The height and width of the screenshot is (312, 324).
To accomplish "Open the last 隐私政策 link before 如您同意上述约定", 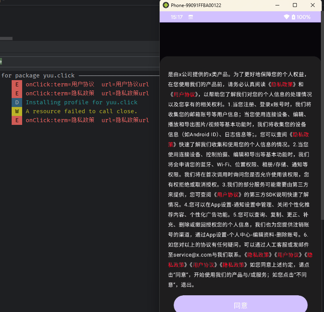I will (x=233, y=265).
